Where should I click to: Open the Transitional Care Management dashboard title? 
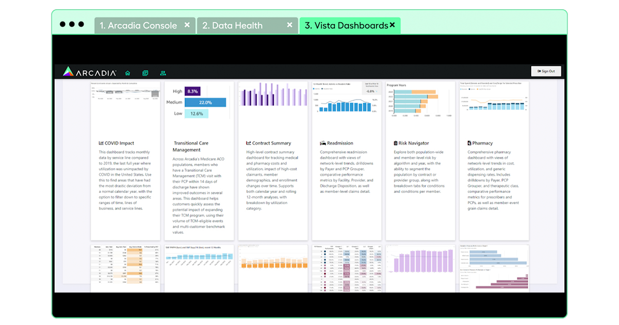pyautogui.click(x=191, y=147)
